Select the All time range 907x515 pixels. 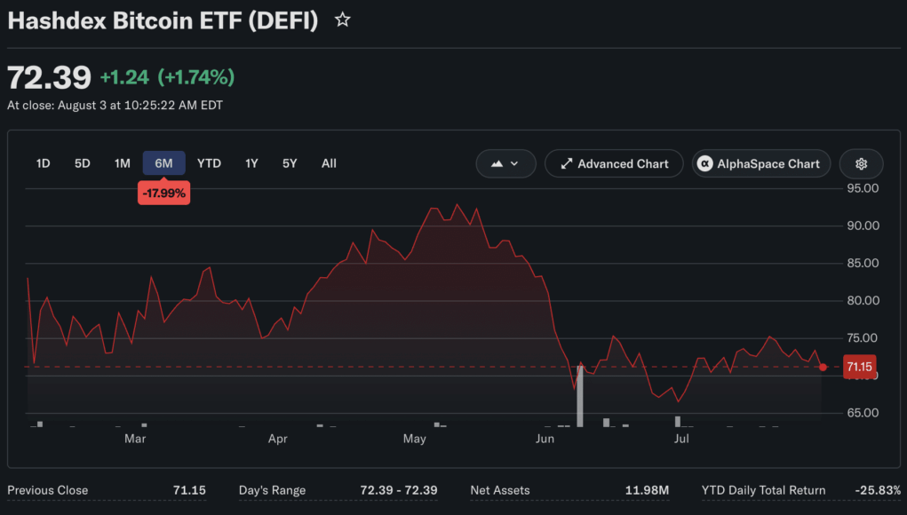[329, 163]
